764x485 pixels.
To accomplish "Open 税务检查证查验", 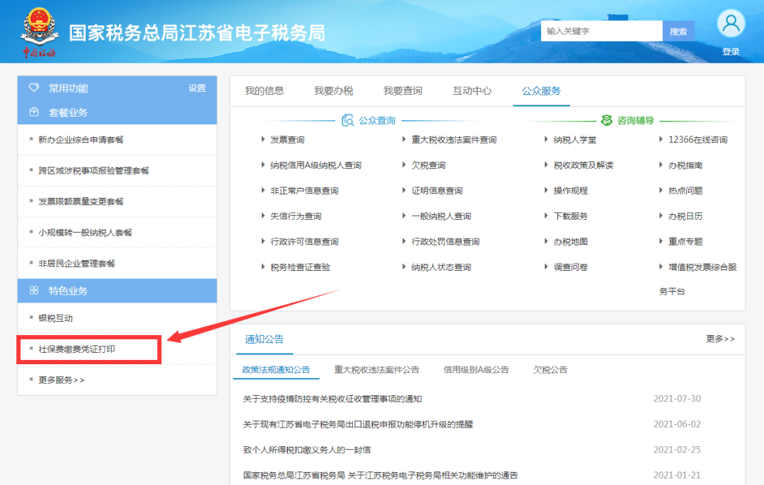I will click(x=300, y=267).
